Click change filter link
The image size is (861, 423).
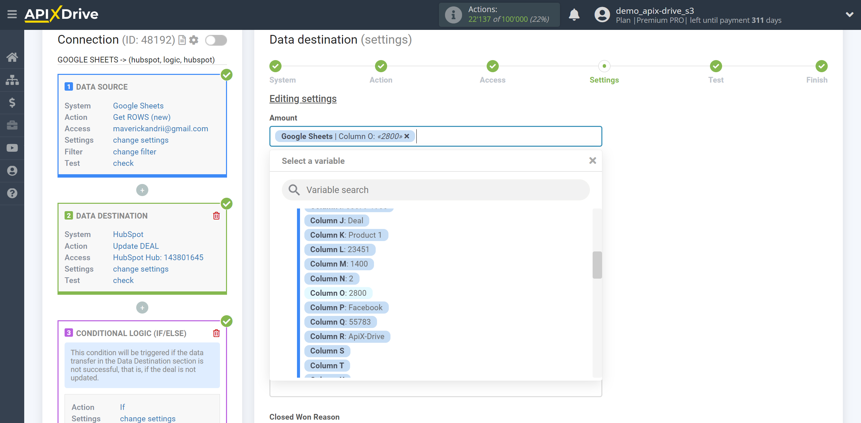click(135, 152)
